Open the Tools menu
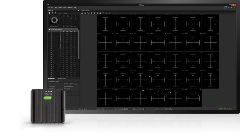240x140 pixels. 65,7
